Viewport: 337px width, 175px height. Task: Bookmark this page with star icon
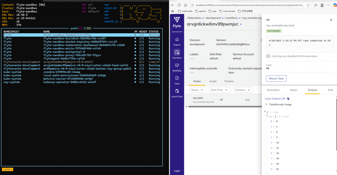(308, 5)
